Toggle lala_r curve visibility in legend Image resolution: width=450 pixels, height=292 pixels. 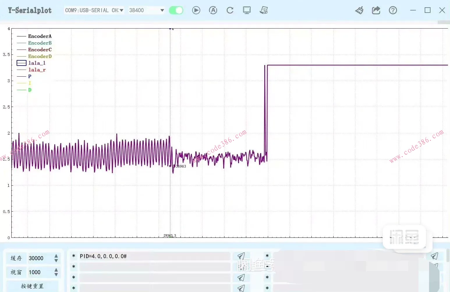pos(37,70)
